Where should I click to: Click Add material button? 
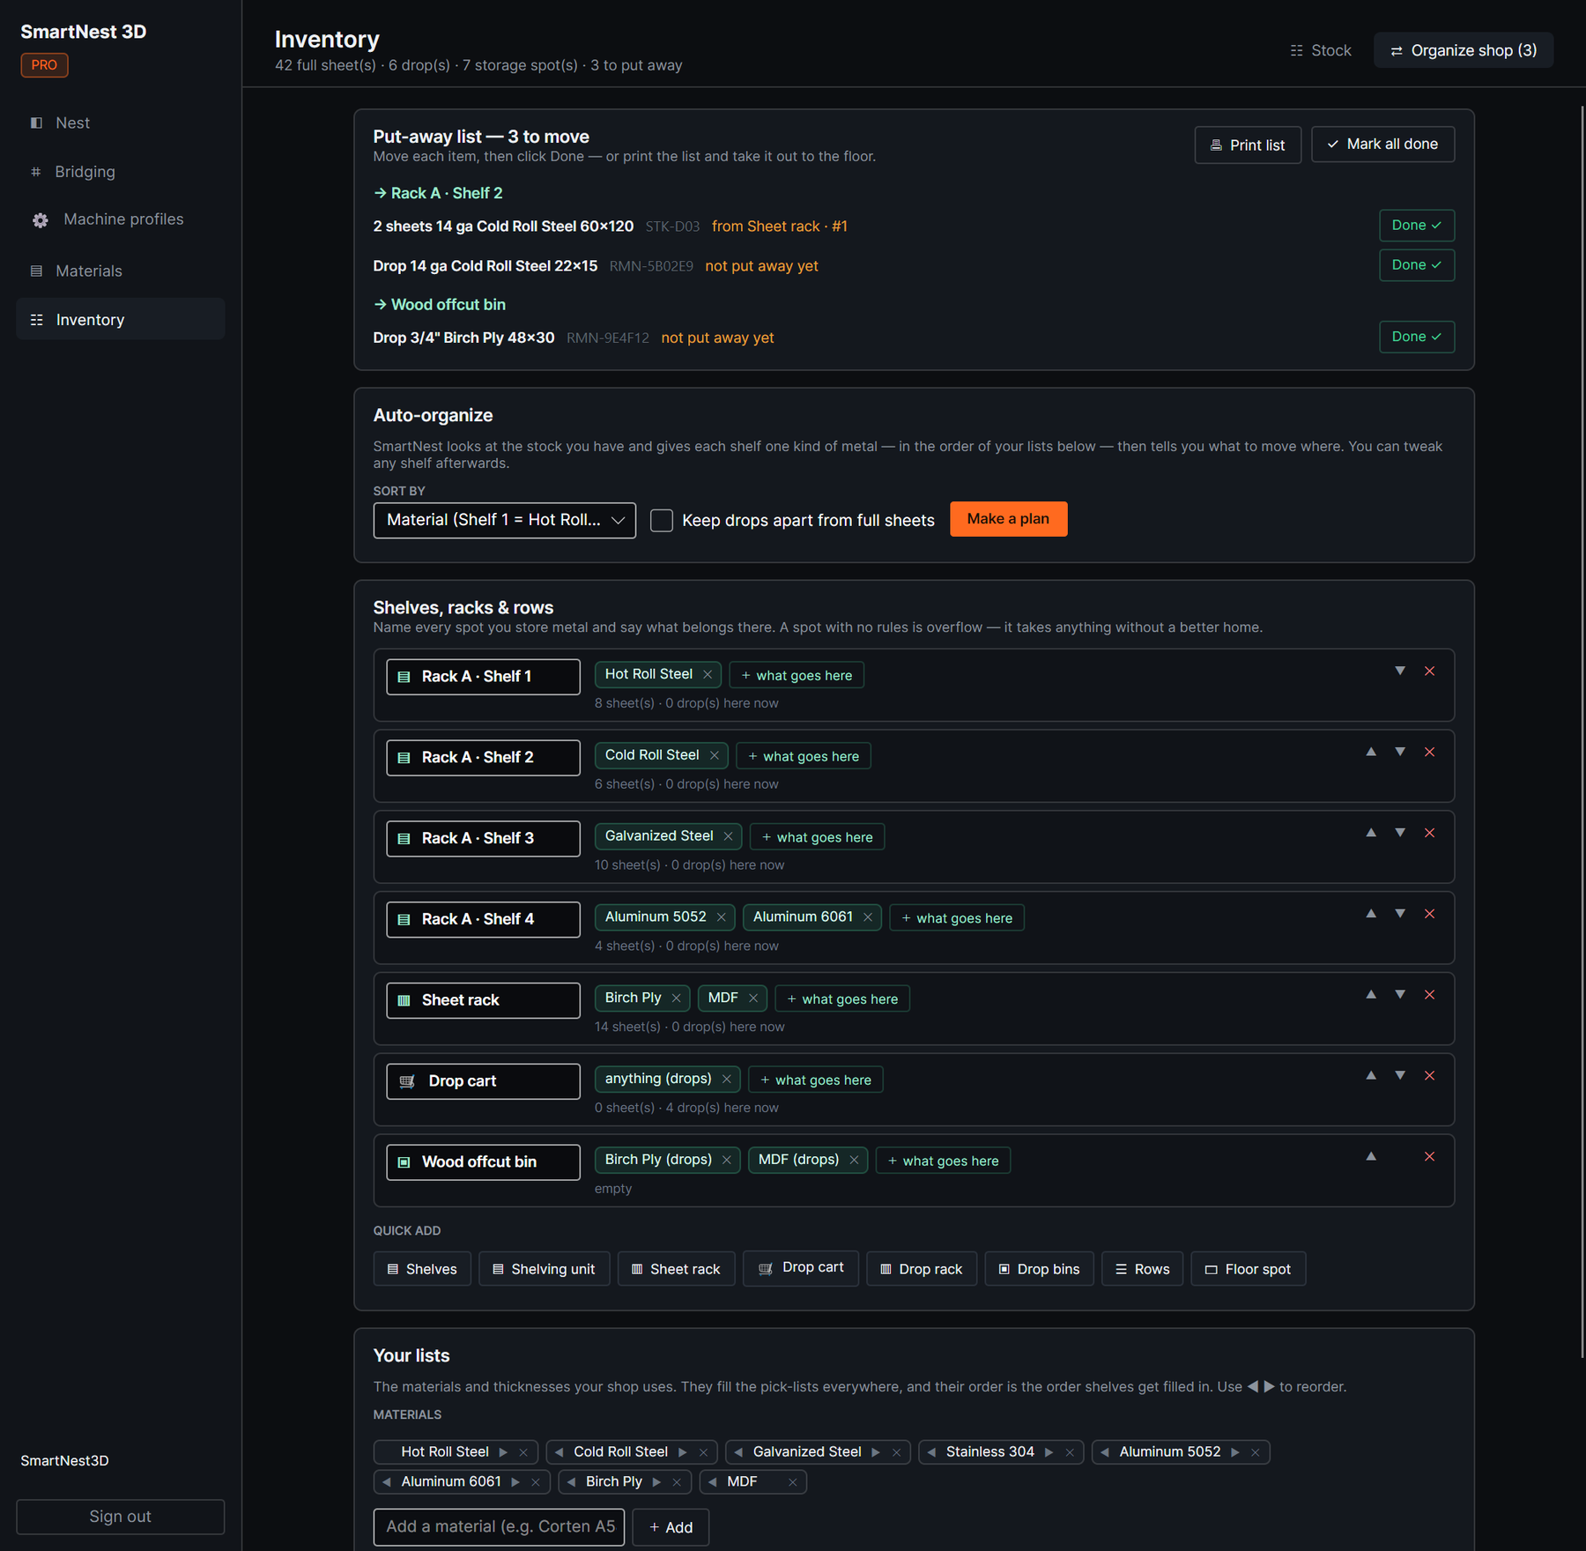(x=671, y=1527)
